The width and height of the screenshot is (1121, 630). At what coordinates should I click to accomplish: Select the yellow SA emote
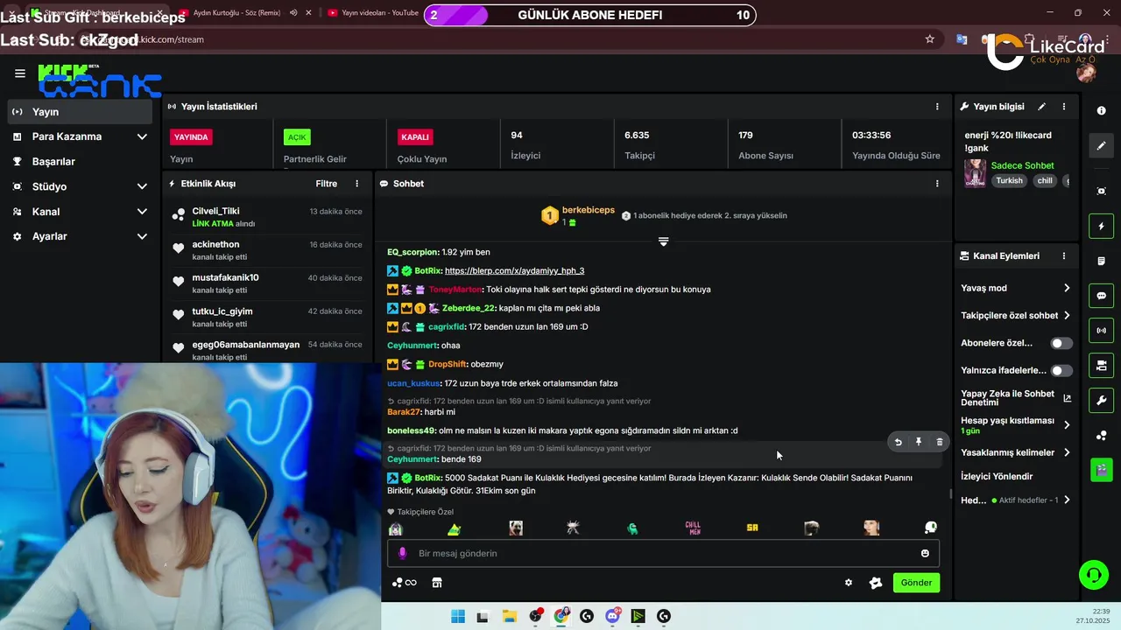[x=752, y=528]
